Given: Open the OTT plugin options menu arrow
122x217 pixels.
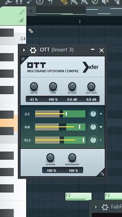Looking at the screenshot, I should tap(24, 50).
